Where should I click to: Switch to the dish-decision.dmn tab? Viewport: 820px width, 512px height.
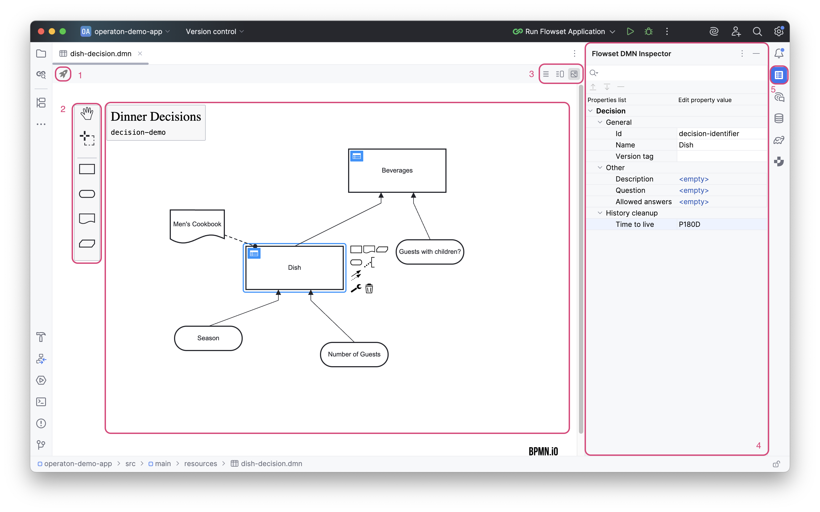tap(101, 53)
